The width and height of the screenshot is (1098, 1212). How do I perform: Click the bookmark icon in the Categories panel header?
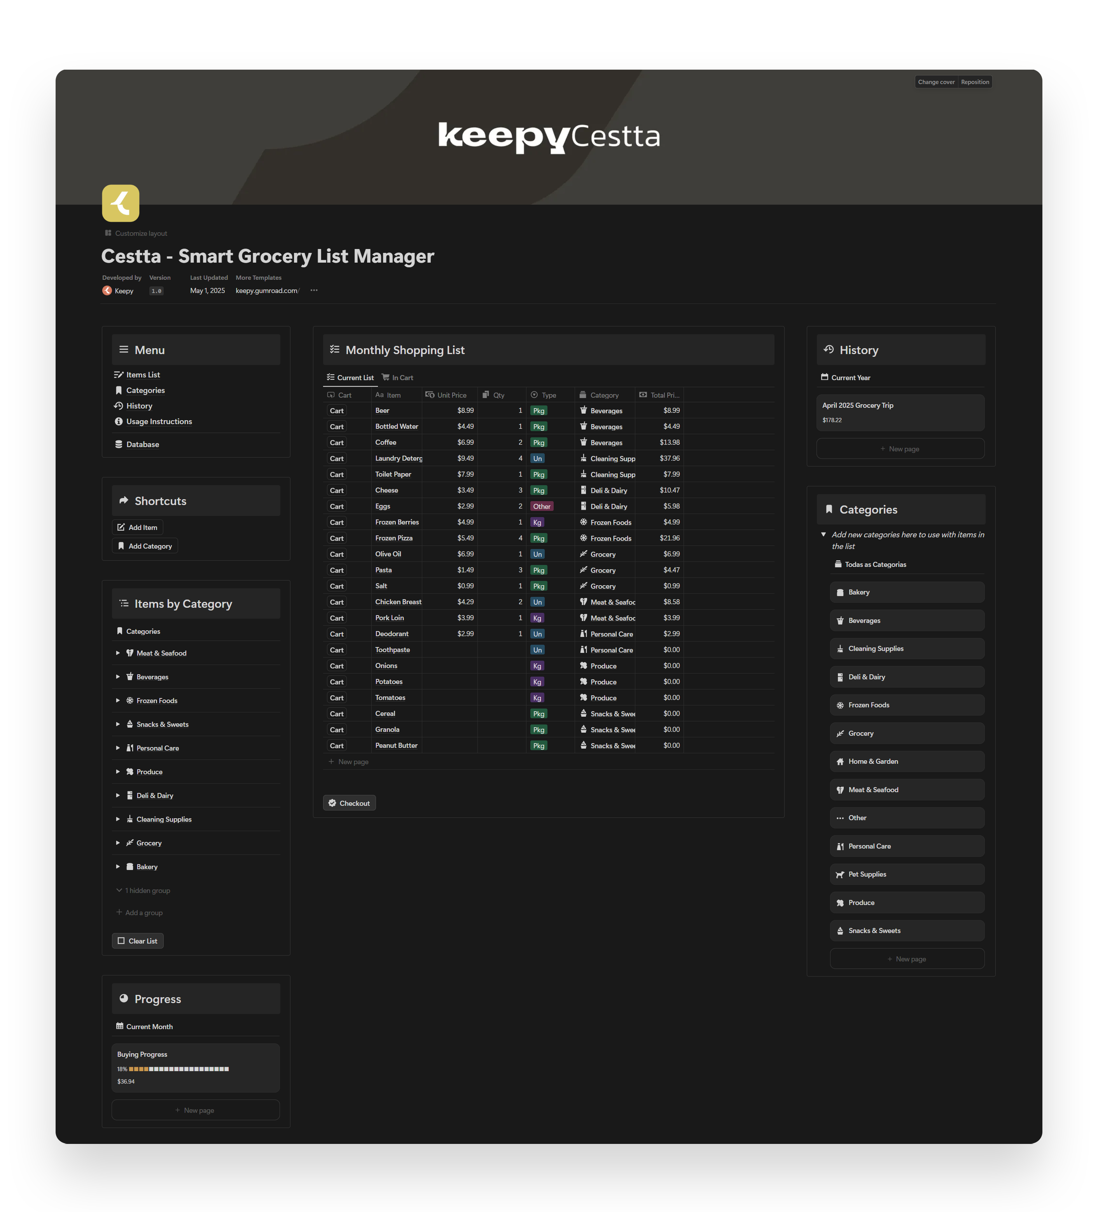coord(829,509)
